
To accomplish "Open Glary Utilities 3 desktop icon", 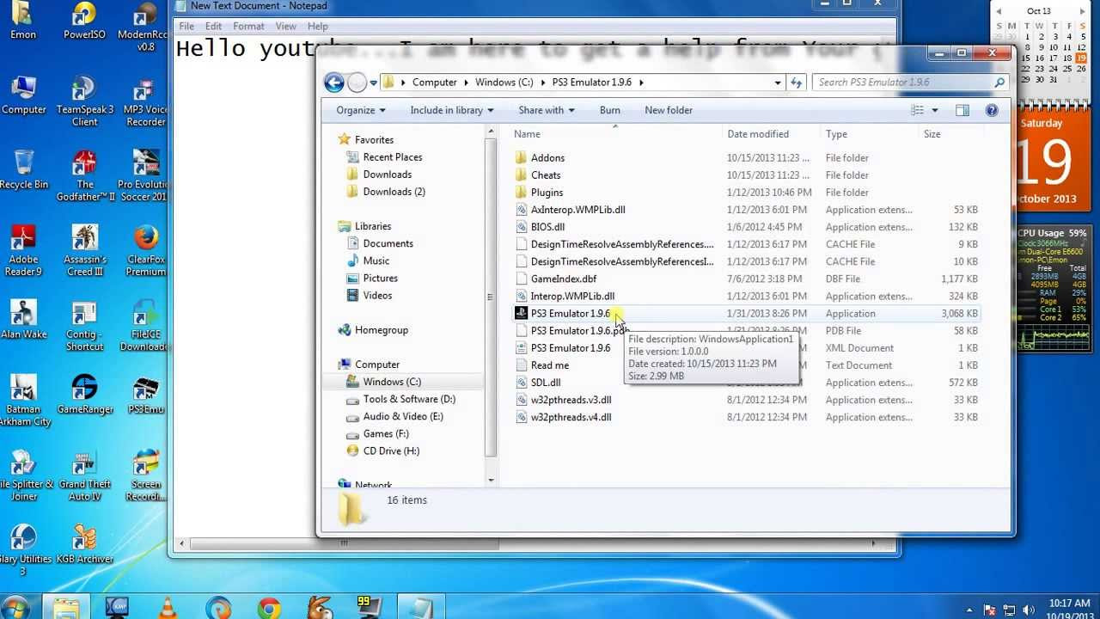I will pos(22,550).
